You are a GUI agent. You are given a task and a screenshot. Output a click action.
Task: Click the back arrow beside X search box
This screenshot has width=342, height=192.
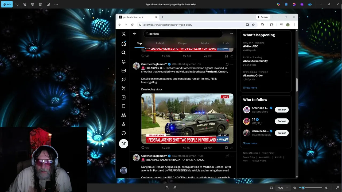click(x=134, y=34)
